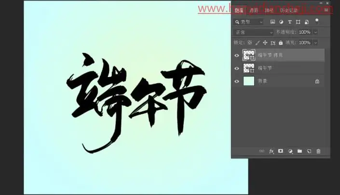
Task: Click the 端午节 拷贝 layer name
Action: (x=270, y=55)
